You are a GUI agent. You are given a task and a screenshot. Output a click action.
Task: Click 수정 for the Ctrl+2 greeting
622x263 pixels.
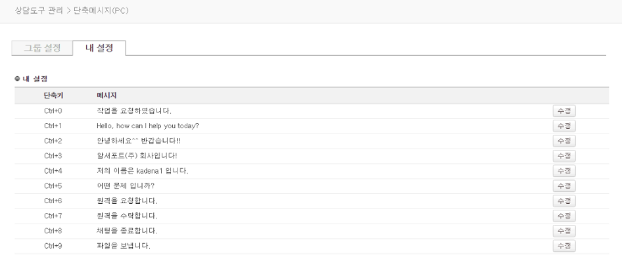[564, 141]
